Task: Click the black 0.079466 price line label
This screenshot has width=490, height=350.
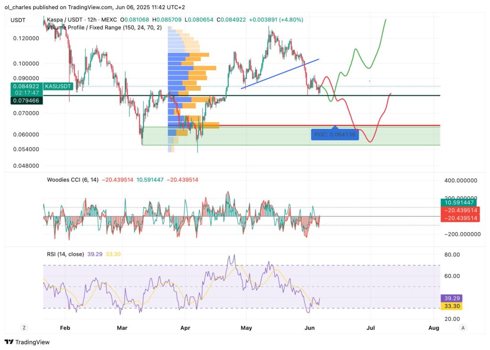Action: pos(26,100)
